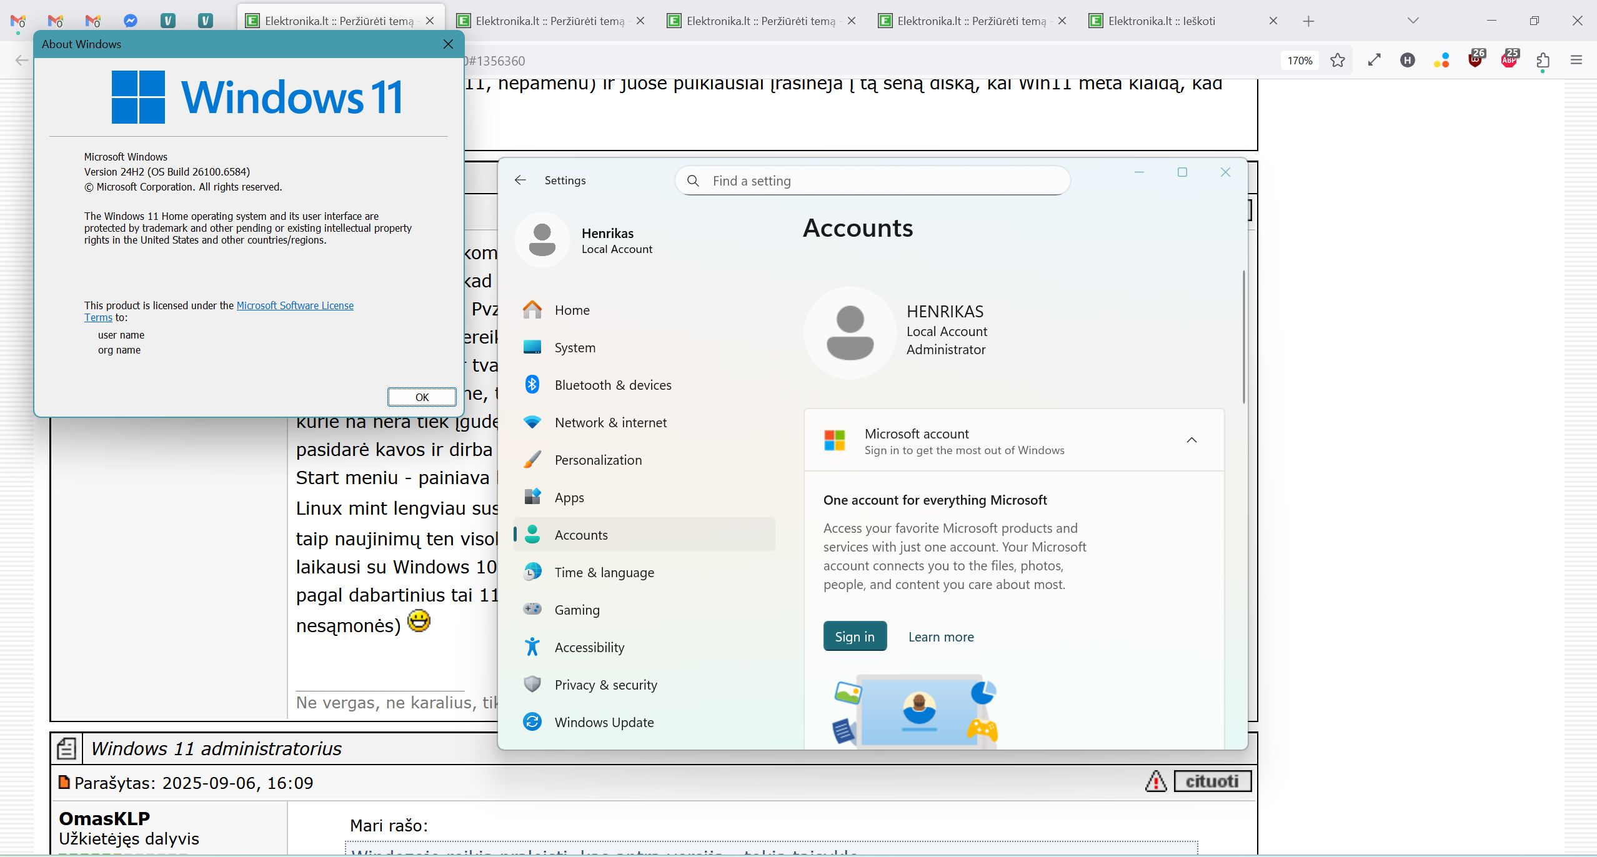The width and height of the screenshot is (1597, 857).
Task: Open System settings category
Action: point(644,347)
